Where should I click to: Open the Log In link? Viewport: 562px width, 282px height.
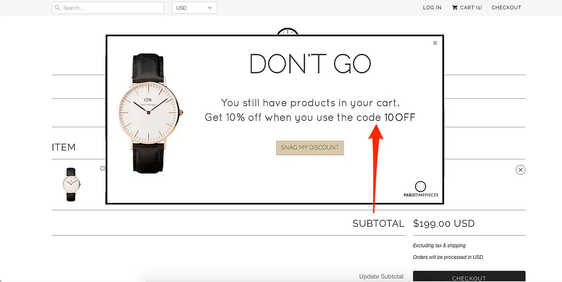pos(432,8)
